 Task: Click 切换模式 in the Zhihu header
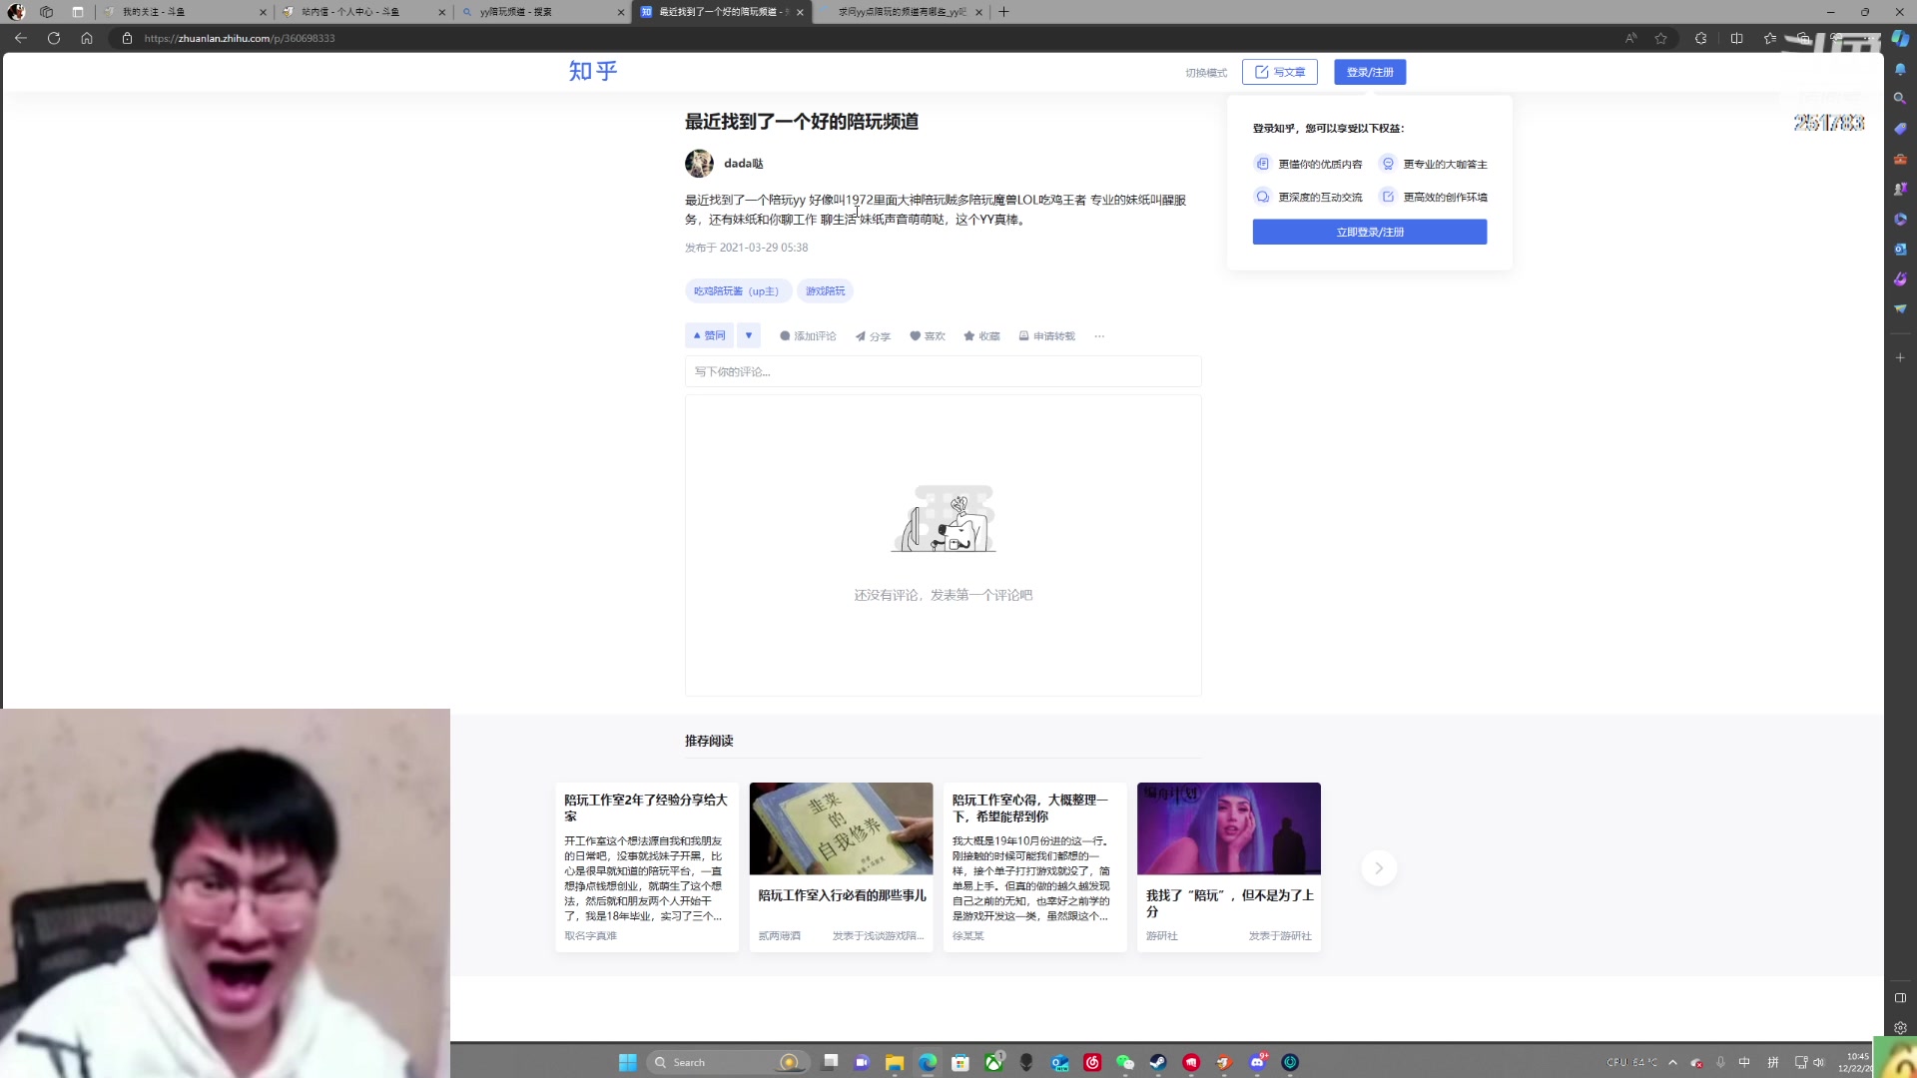coord(1208,72)
